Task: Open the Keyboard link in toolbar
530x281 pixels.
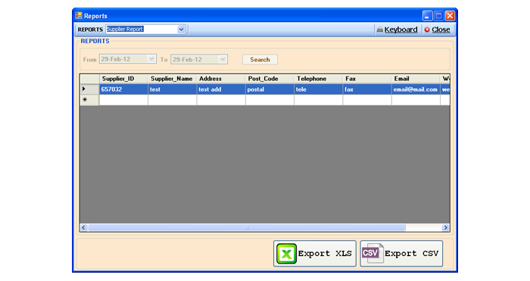Action: click(401, 30)
